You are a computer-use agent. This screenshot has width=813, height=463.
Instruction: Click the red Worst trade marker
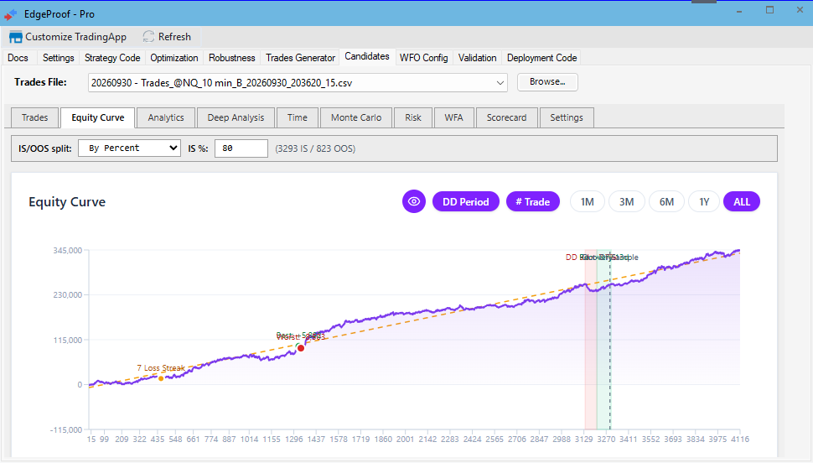pyautogui.click(x=301, y=348)
